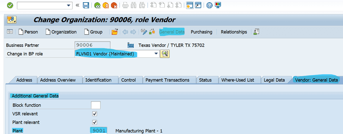Open business partner folder icon

115,32
